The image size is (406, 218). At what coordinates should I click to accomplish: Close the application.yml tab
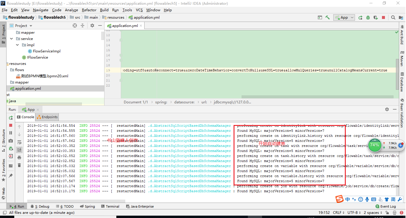[x=141, y=26]
